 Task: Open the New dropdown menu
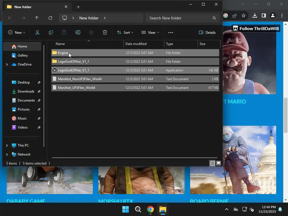coord(17,33)
